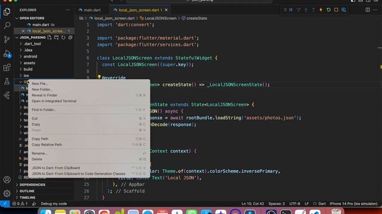Collapse all folders in JSON_PARSING explorer

tap(70, 37)
